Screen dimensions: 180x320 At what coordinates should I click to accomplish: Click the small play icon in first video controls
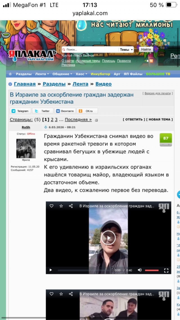coord(51,270)
